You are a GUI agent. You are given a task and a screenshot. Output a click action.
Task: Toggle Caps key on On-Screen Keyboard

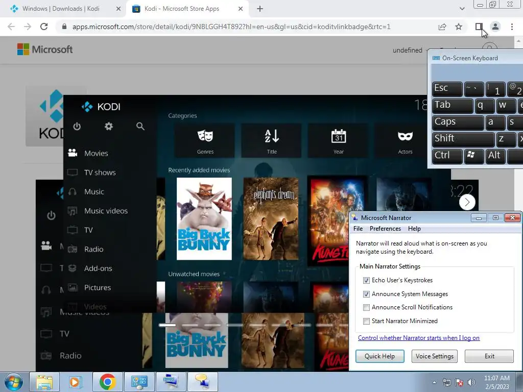click(x=458, y=122)
